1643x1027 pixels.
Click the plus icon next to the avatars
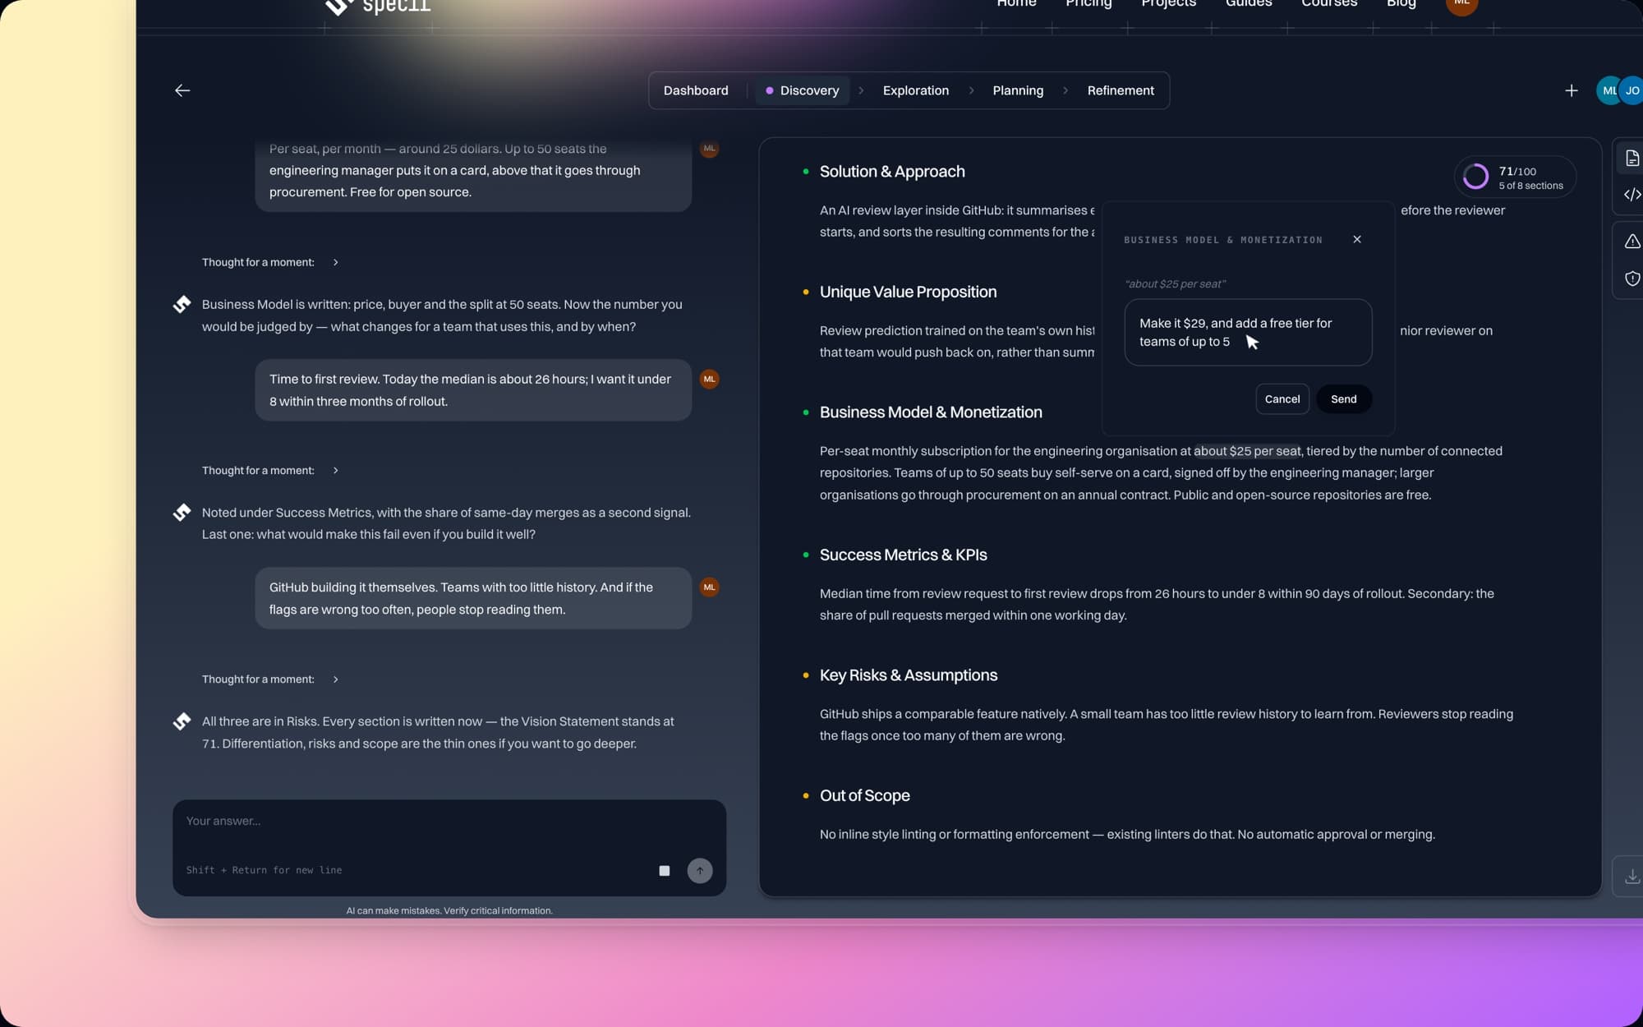point(1571,90)
